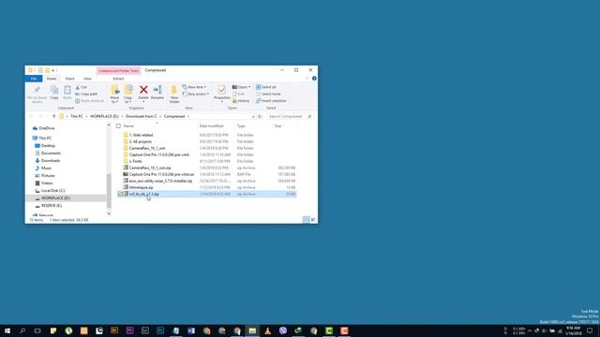Uncheck the checkbox of selected vcf zip file
600x337 pixels.
(x=120, y=194)
